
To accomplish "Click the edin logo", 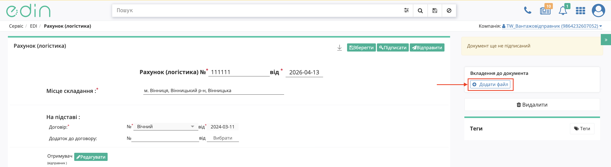I will click(x=28, y=11).
